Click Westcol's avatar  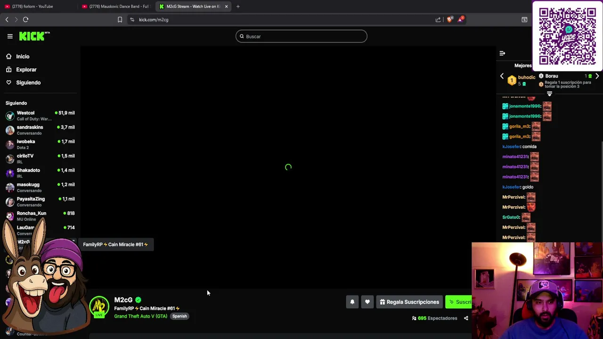click(x=10, y=116)
